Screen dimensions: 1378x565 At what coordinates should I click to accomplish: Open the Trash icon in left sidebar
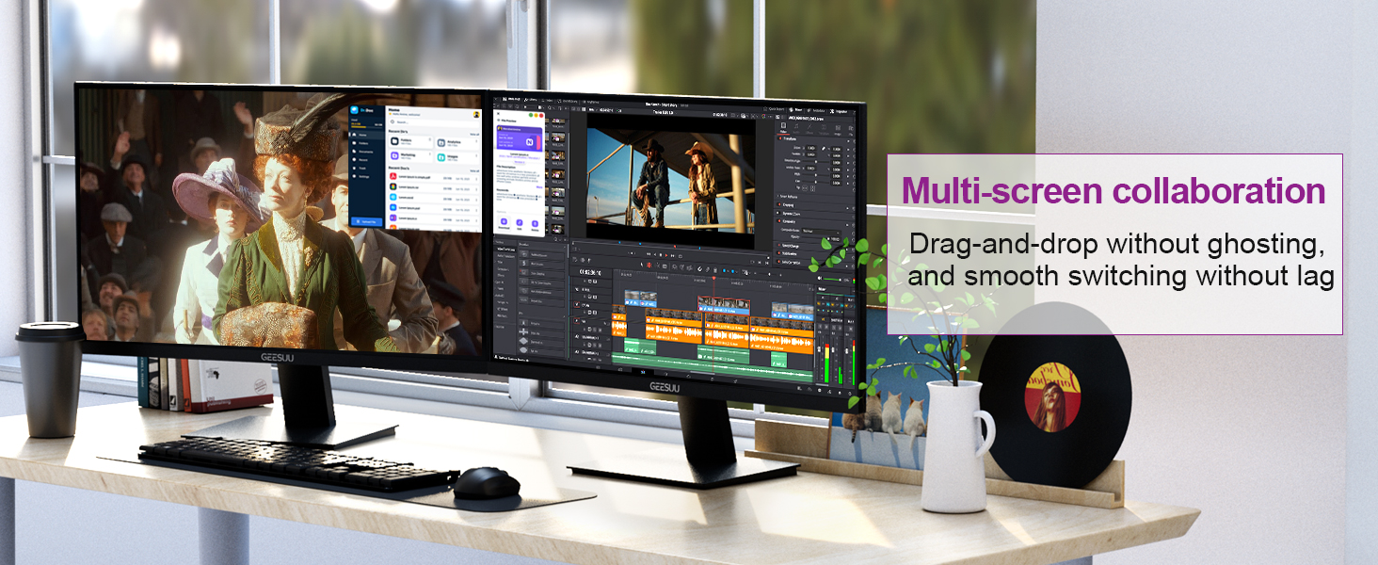pos(353,166)
